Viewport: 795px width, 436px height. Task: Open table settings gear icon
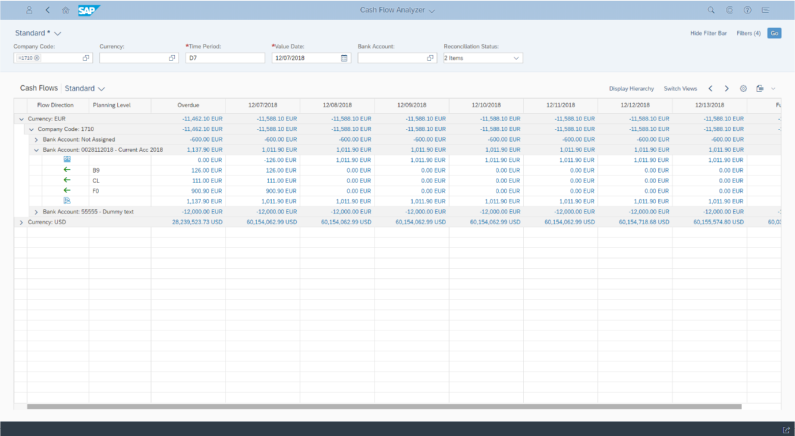pyautogui.click(x=743, y=89)
